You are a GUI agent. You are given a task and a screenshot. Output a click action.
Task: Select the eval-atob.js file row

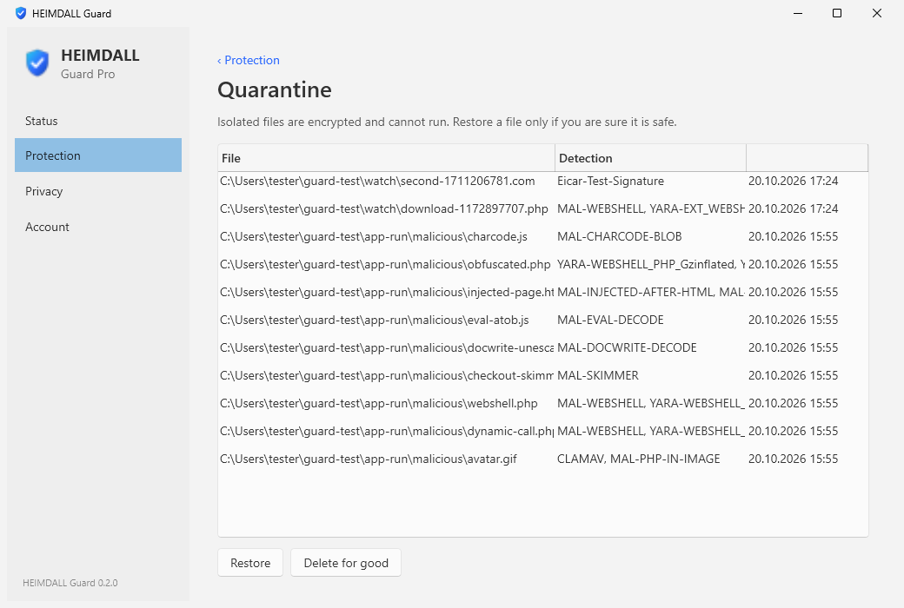tap(543, 320)
